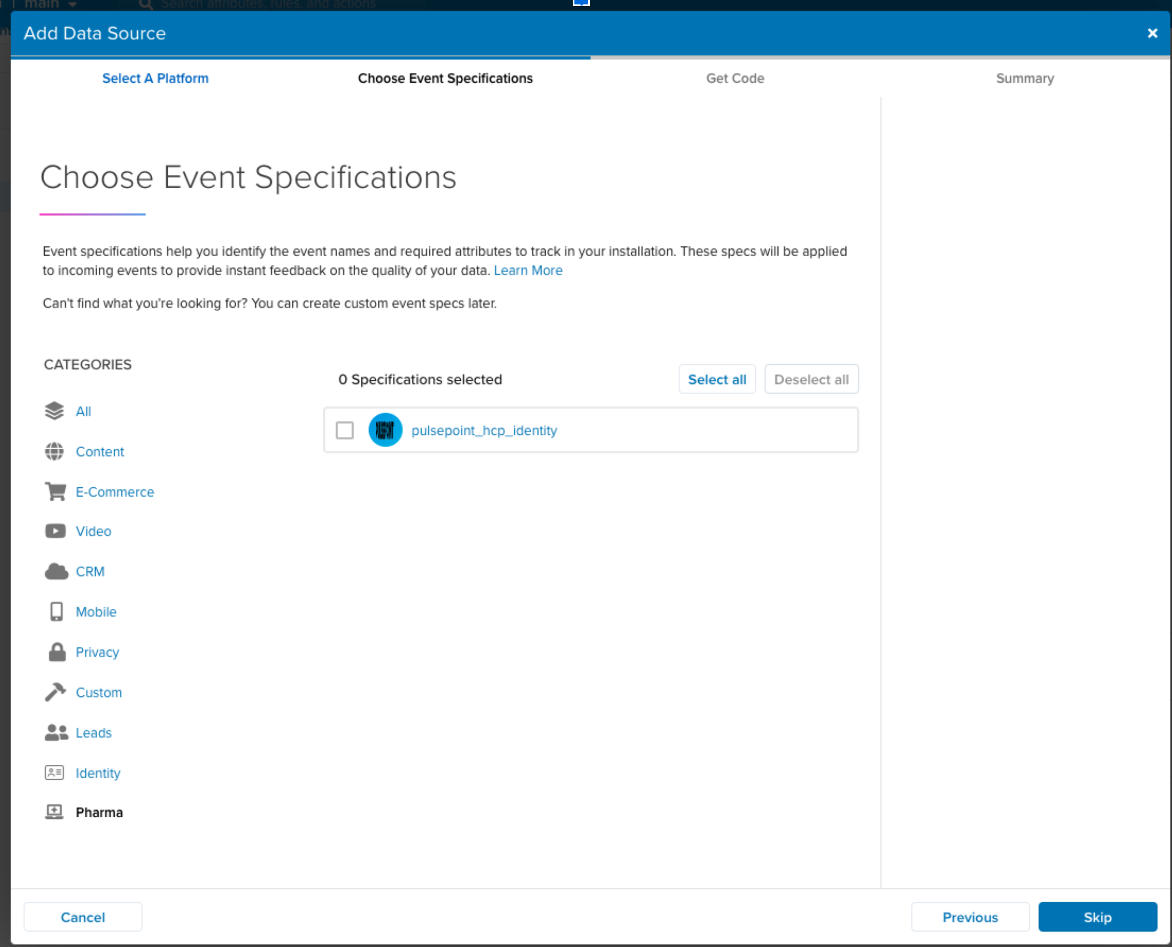
Task: Click the Privacy lock icon
Action: click(x=57, y=652)
